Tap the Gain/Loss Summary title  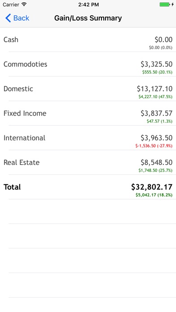[x=88, y=18]
